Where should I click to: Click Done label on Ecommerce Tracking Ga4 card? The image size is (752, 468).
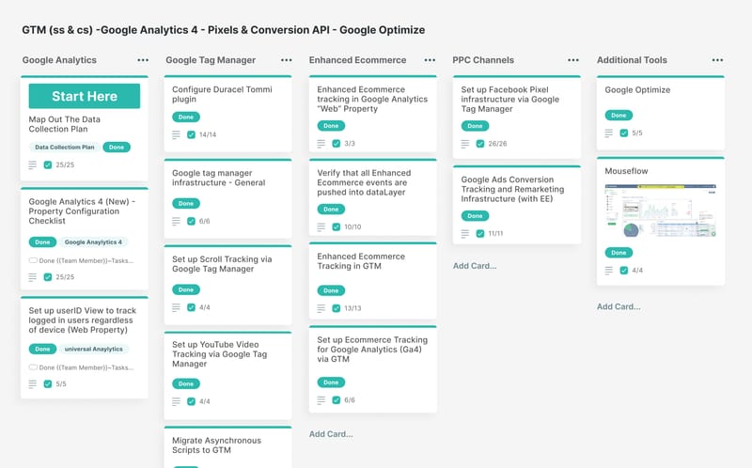point(331,382)
